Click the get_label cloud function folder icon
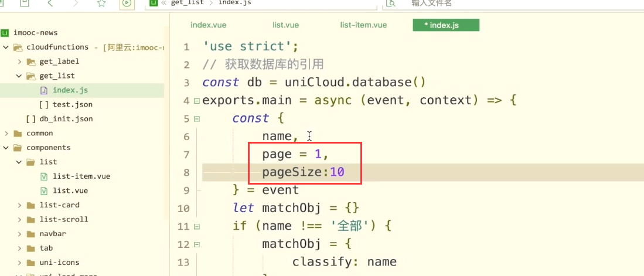This screenshot has height=276, width=644. (x=31, y=62)
